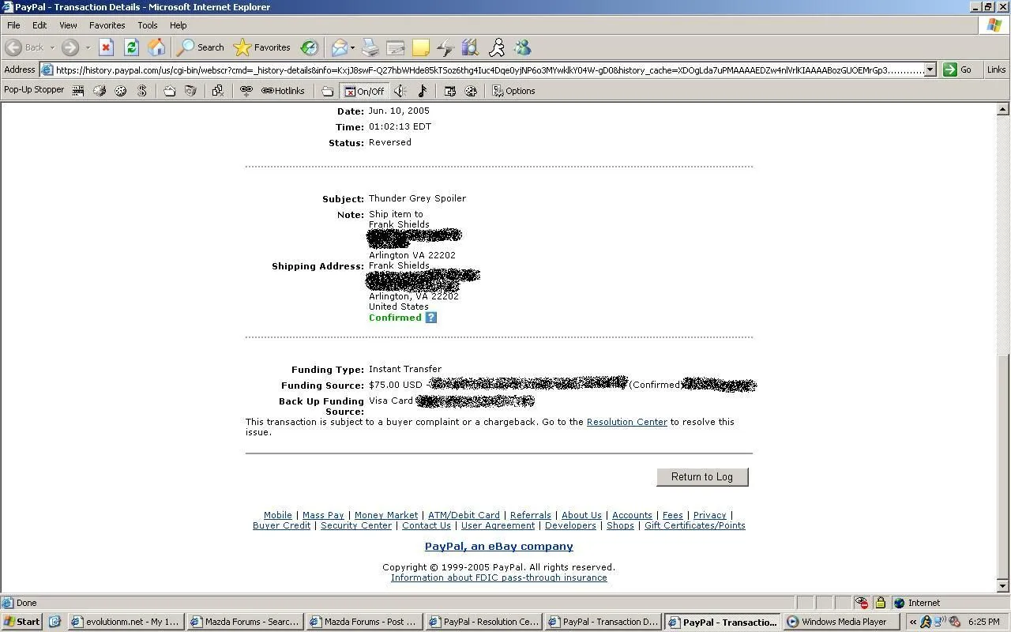Print the page with the printer icon
The height and width of the screenshot is (632, 1011).
(370, 47)
